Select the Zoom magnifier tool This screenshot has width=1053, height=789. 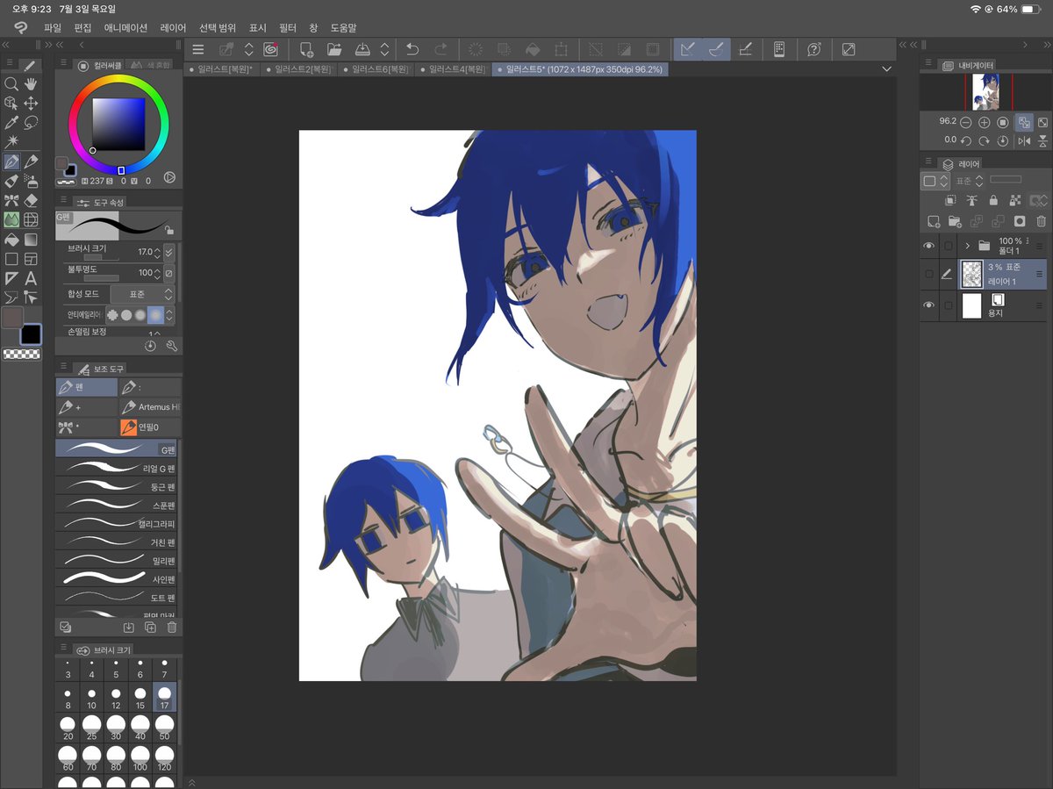click(11, 84)
